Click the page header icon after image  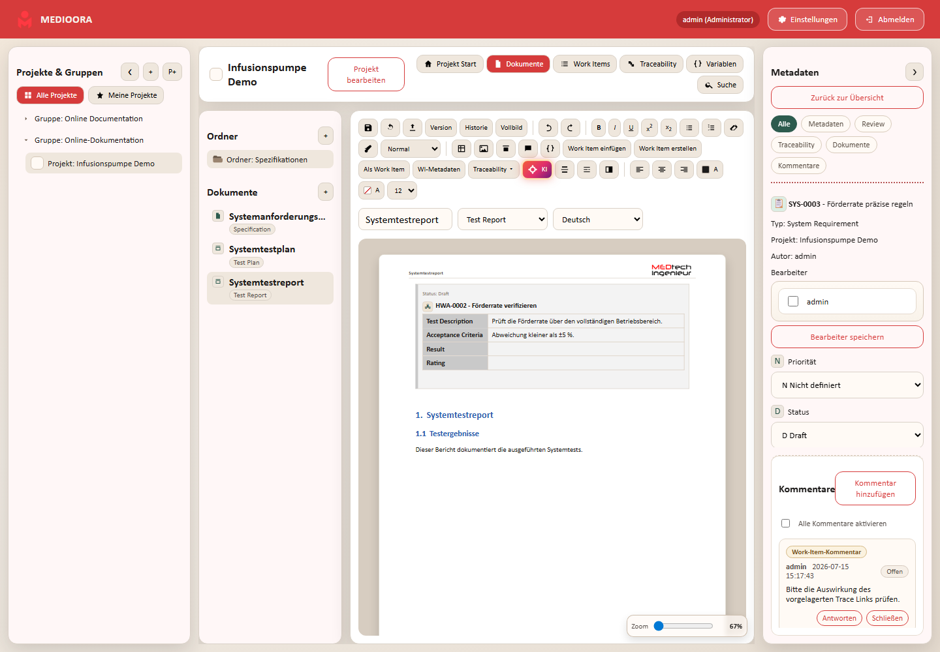click(506, 149)
